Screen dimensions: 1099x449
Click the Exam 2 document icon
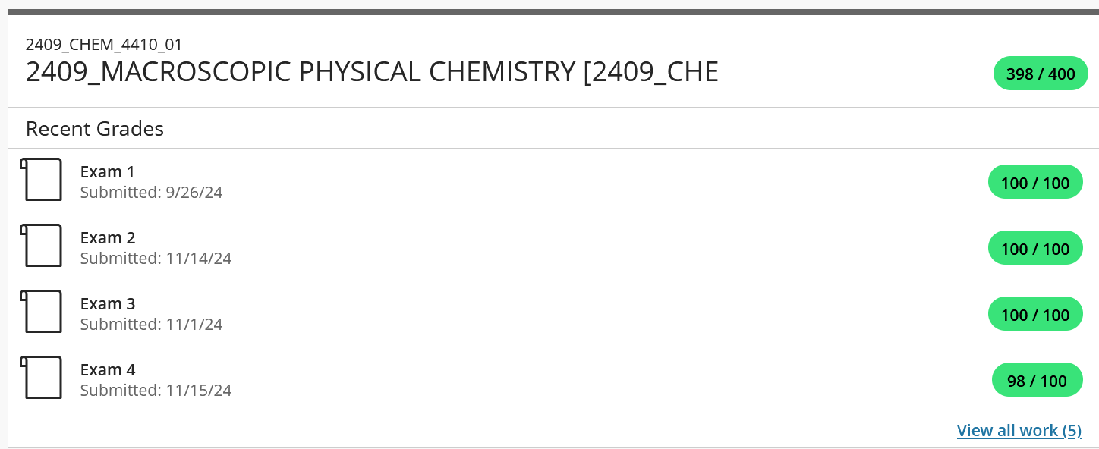41,246
